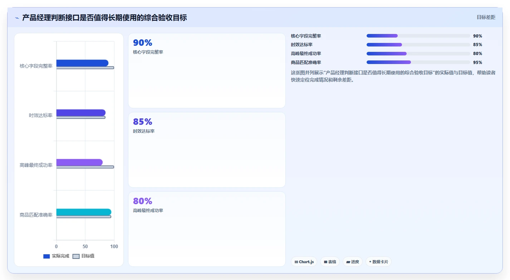Click the grey 目标值 legend swatch
Screen dimensions: 510x280
(76, 256)
